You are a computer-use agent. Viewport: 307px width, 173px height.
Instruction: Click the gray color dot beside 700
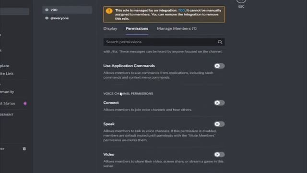pyautogui.click(x=47, y=10)
